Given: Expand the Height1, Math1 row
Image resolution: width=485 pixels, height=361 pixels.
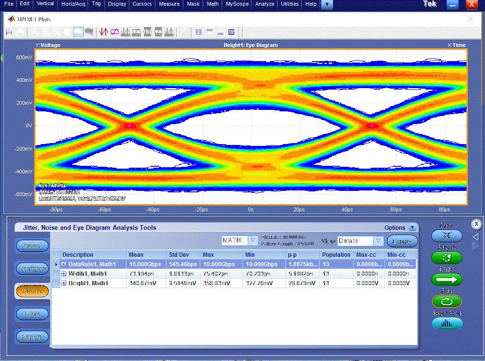Looking at the screenshot, I should click(64, 283).
